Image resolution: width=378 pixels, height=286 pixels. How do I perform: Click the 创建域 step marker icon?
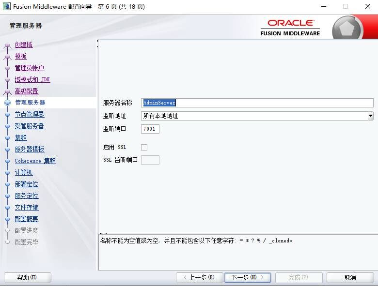[x=7, y=45]
